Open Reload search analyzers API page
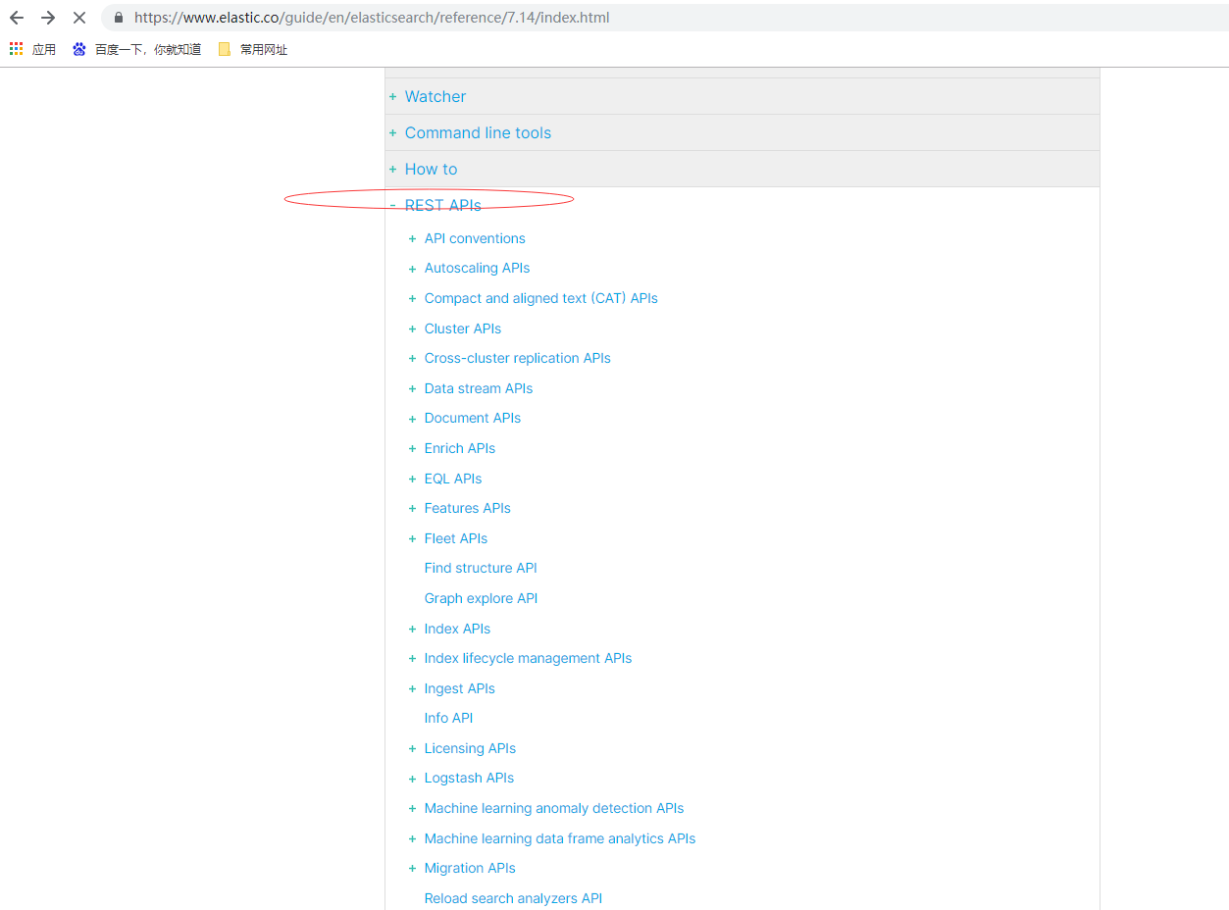 tap(513, 898)
